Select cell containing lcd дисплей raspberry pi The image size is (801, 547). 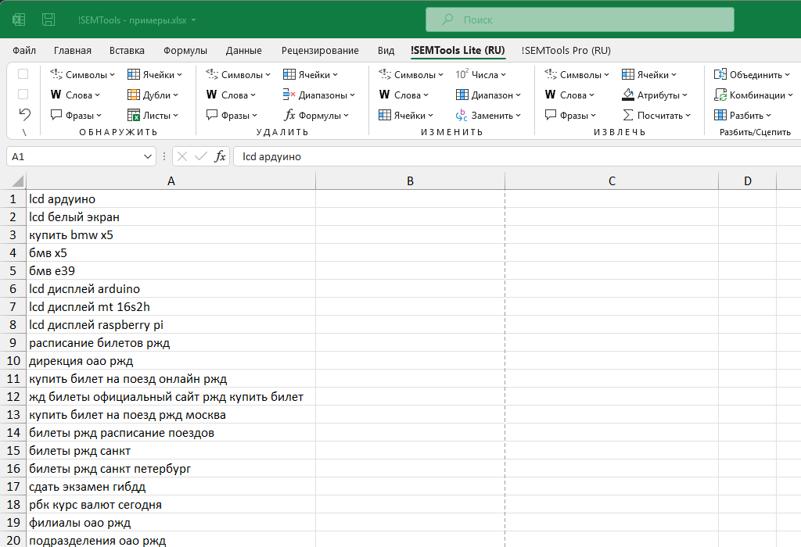coord(171,325)
